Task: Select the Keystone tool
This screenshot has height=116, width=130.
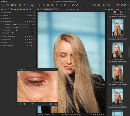Action: coord(61,5)
